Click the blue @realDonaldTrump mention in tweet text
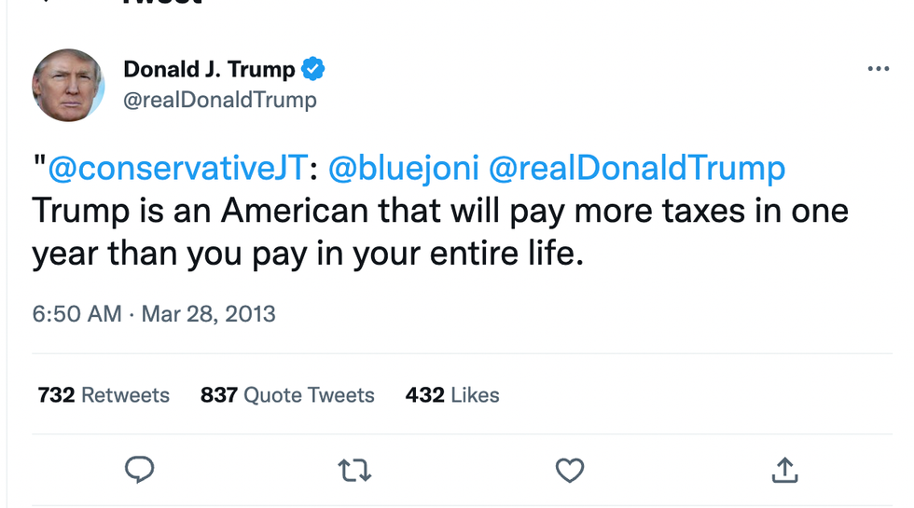The height and width of the screenshot is (508, 914). pyautogui.click(x=637, y=169)
